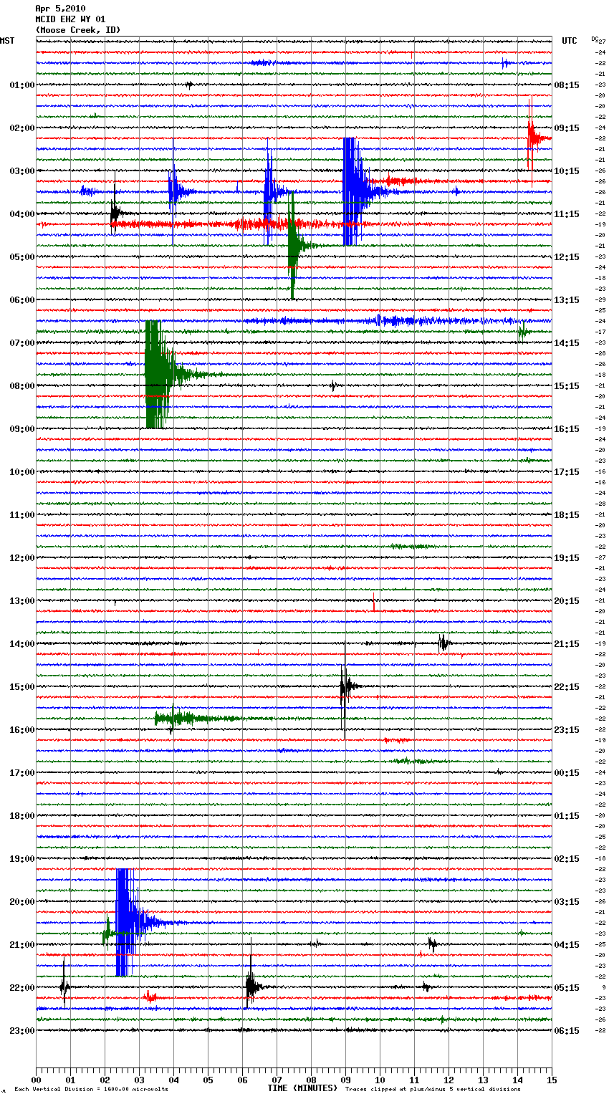Select the 05:00 MST row label

21,257
